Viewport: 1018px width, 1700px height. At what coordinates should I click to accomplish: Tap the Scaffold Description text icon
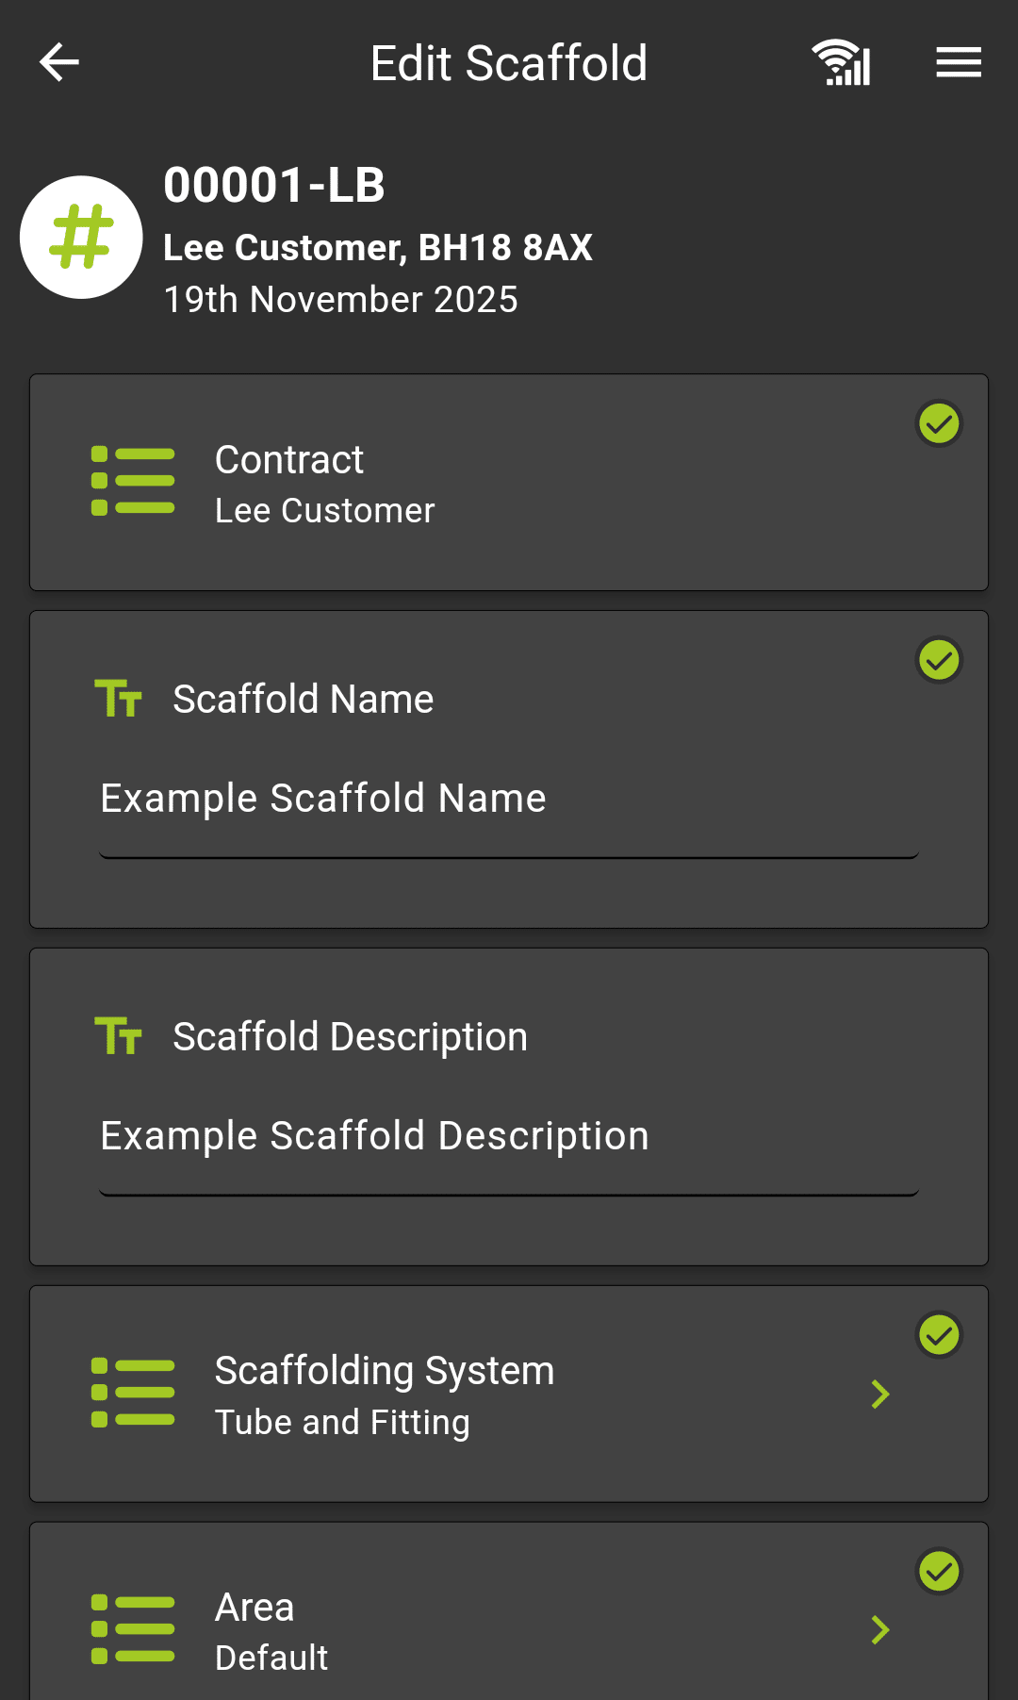[x=119, y=1036]
